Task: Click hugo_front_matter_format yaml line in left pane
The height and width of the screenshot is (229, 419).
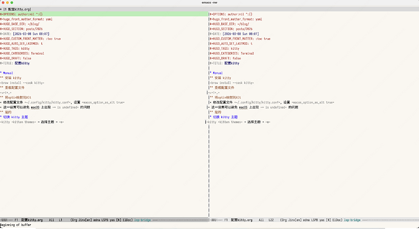Action: click(26, 19)
